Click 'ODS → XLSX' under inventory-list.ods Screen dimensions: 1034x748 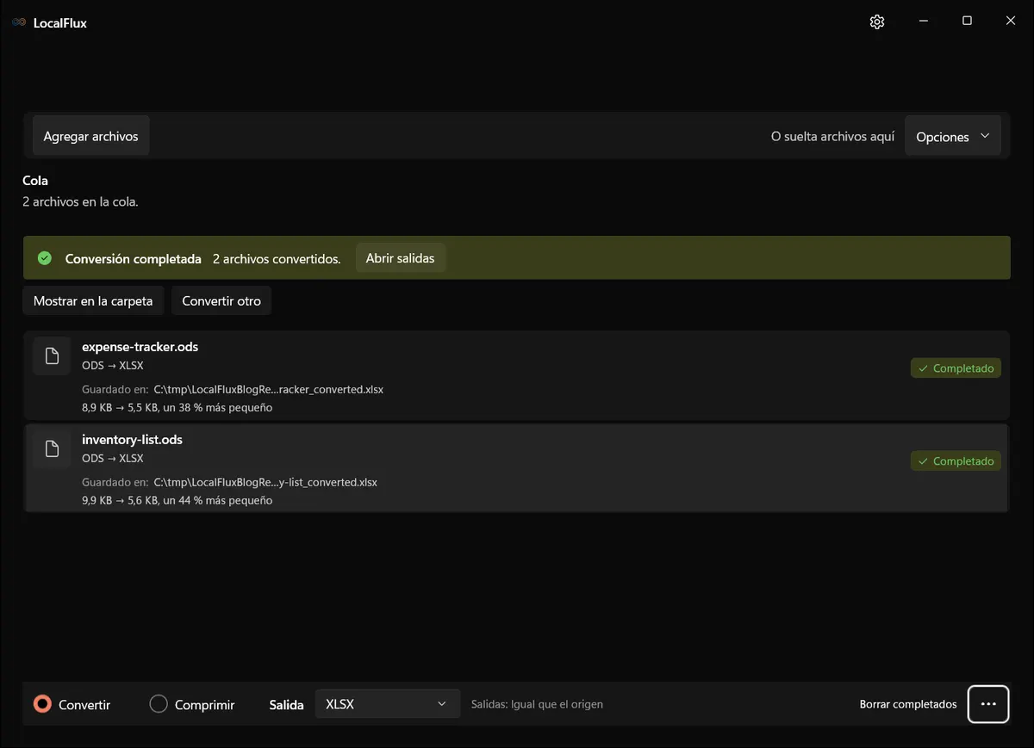pyautogui.click(x=113, y=459)
